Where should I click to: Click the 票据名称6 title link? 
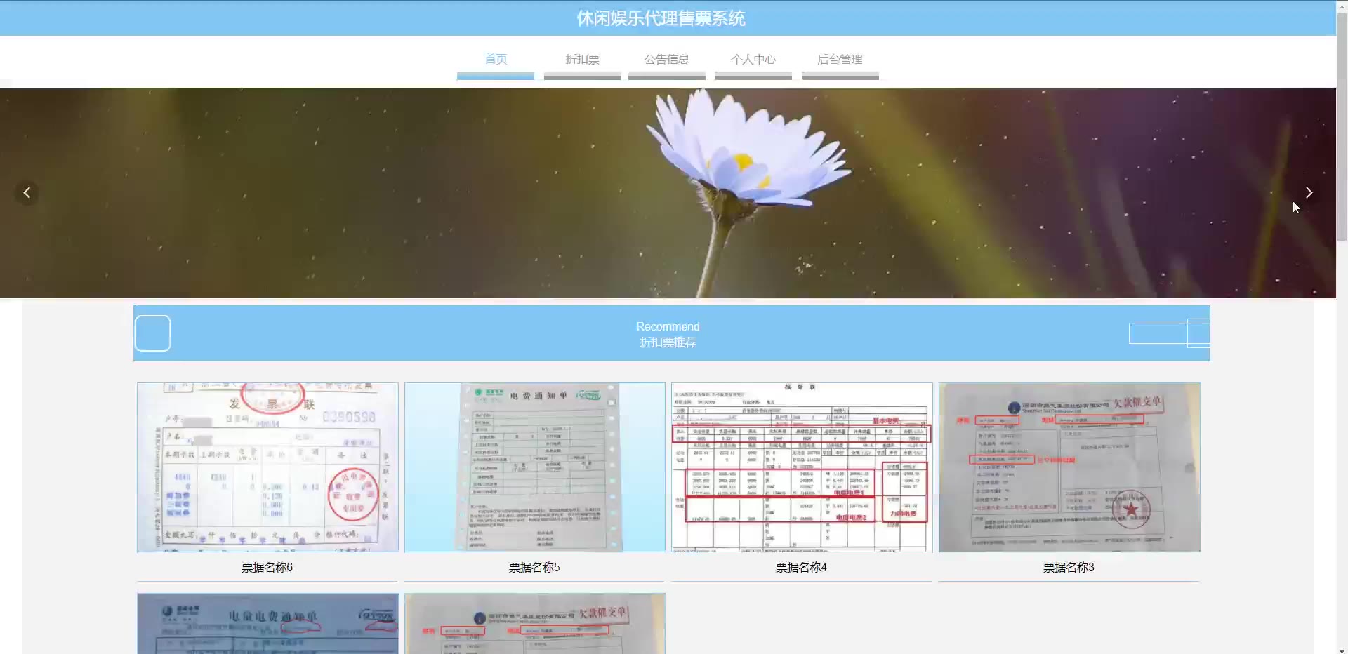tap(267, 567)
